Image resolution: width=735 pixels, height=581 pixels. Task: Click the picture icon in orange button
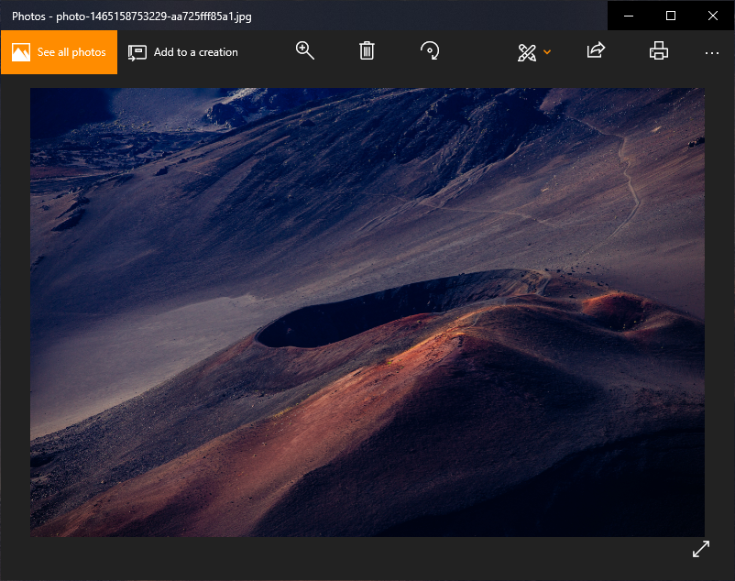click(x=21, y=52)
